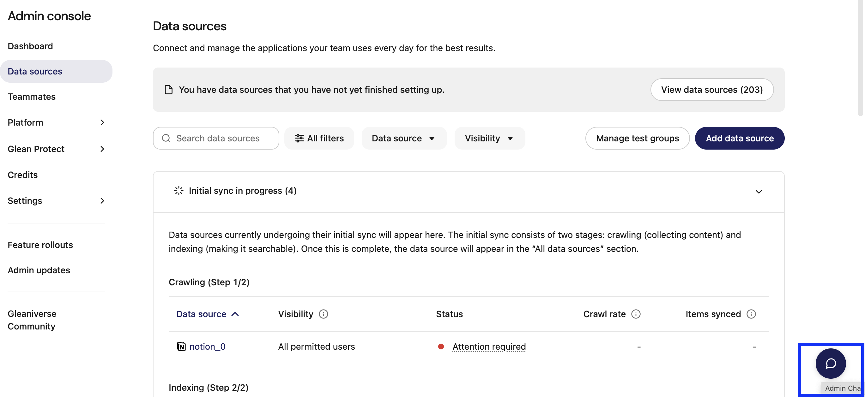Click the sync spinner icon
The height and width of the screenshot is (397, 865).
pos(178,191)
